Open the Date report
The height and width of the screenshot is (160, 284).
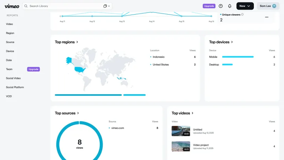click(x=9, y=60)
